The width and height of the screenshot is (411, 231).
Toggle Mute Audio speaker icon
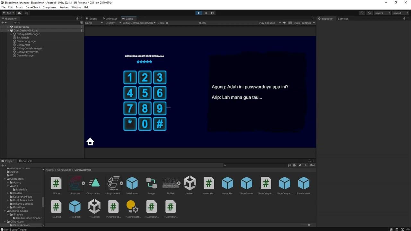pyautogui.click(x=284, y=23)
